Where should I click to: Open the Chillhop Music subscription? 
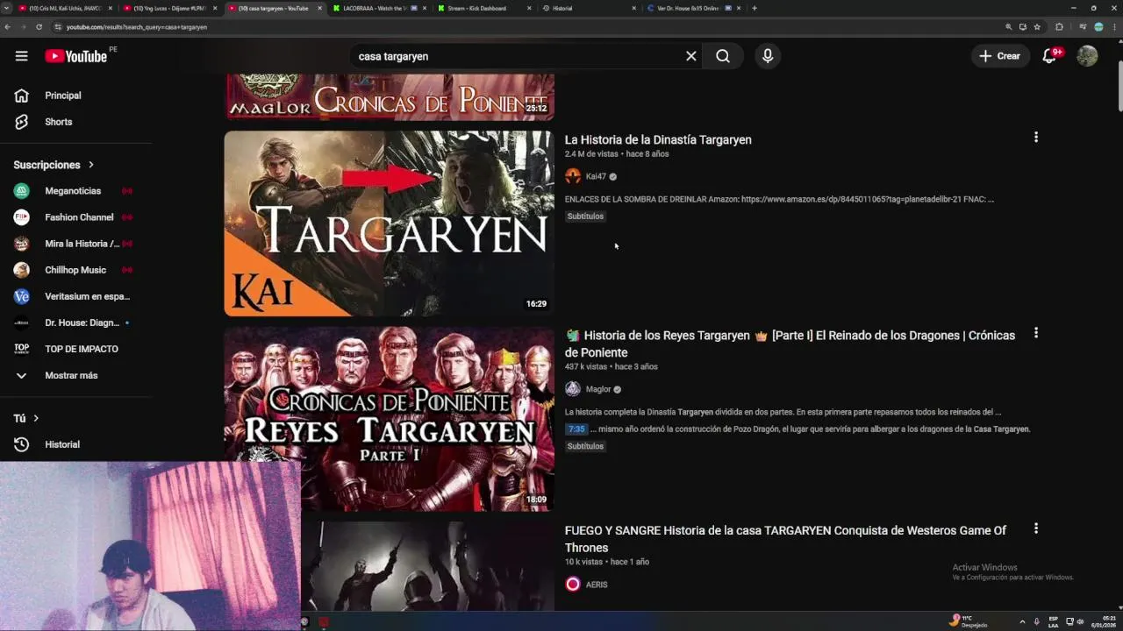[77, 270]
